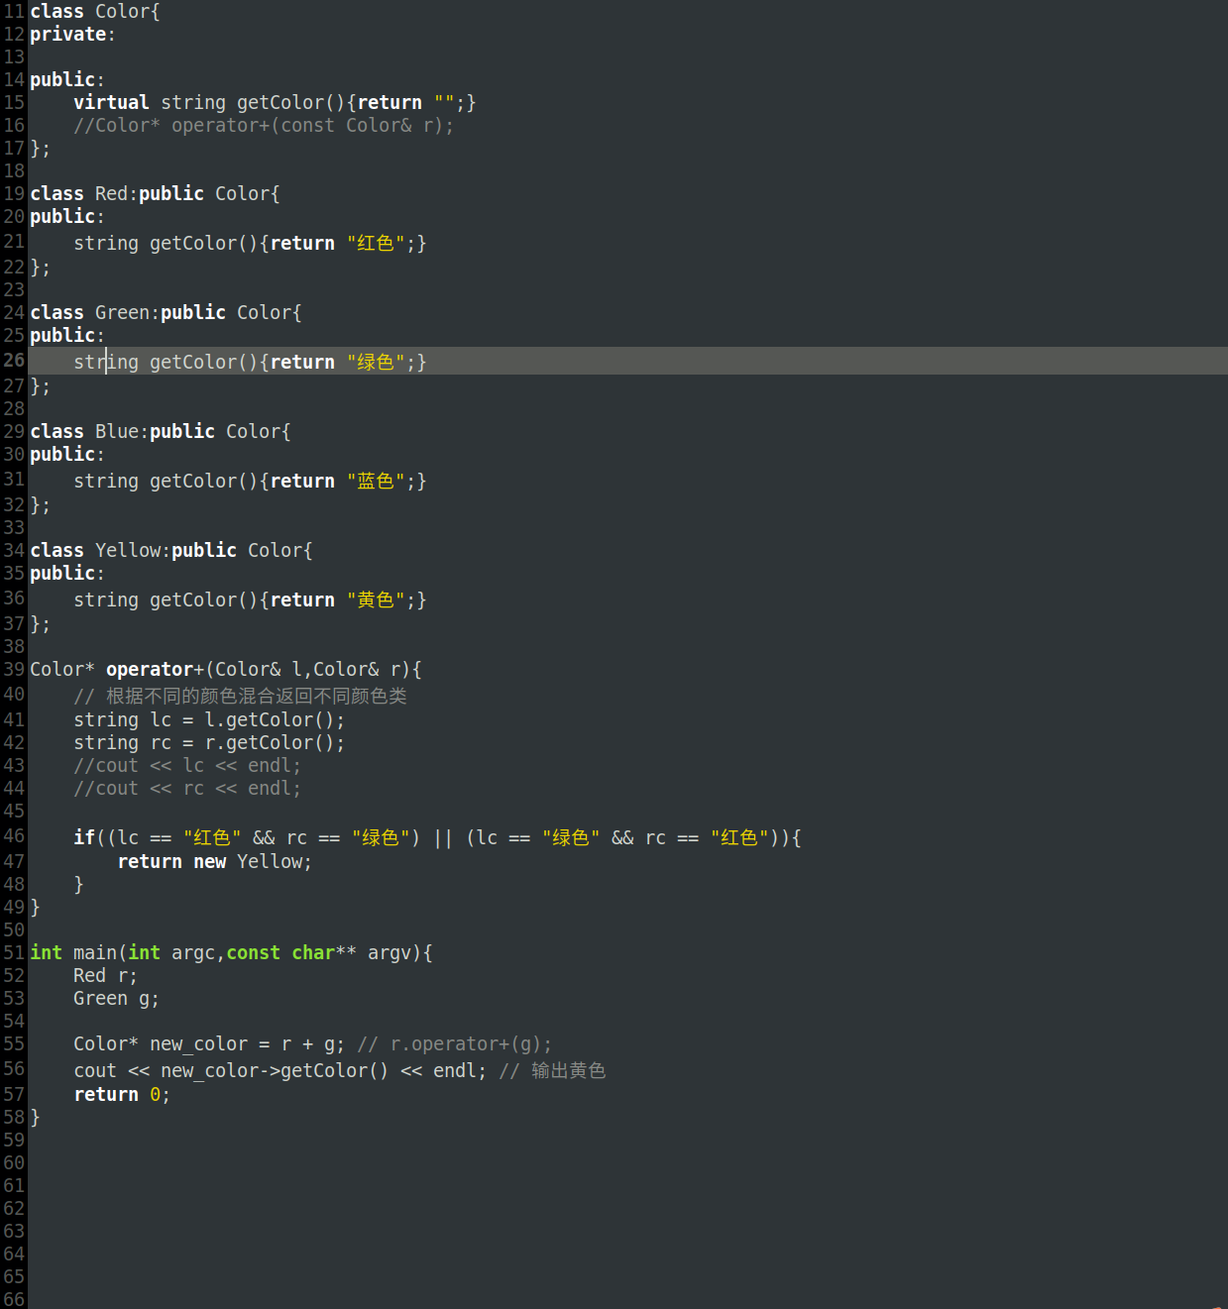1228x1309 pixels.
Task: Click 'Green g;' declaration on line 53
Action: [116, 999]
